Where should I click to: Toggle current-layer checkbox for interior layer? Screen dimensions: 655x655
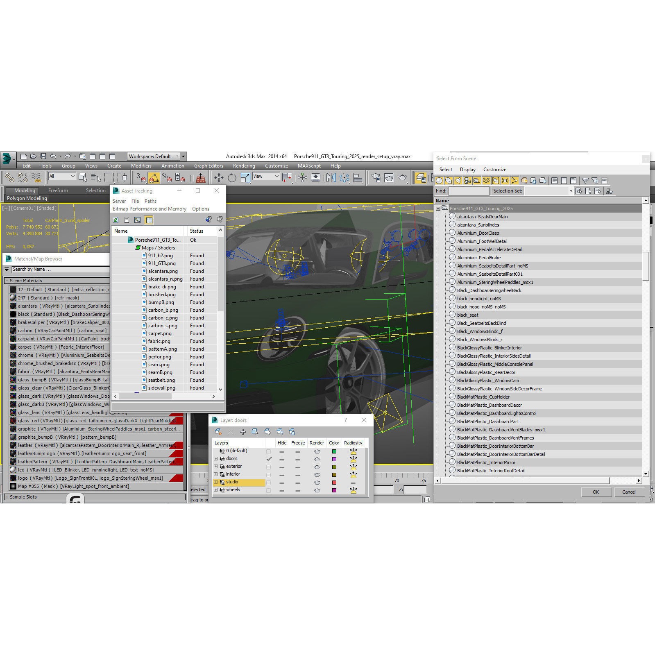[269, 475]
